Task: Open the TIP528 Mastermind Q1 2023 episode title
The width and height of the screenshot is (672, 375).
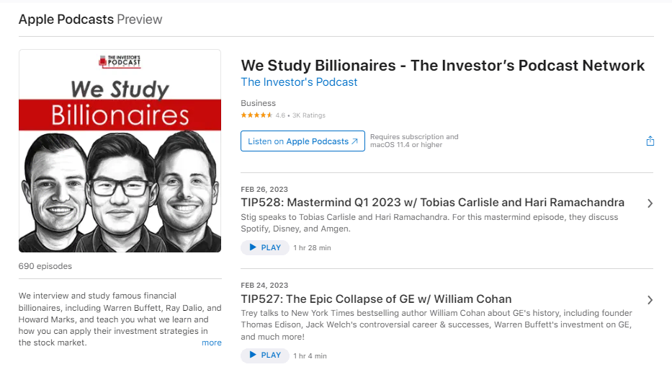Action: click(x=432, y=203)
